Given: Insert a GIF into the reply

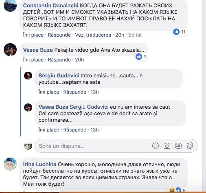Looking at the screenshot, I should tap(178, 146).
